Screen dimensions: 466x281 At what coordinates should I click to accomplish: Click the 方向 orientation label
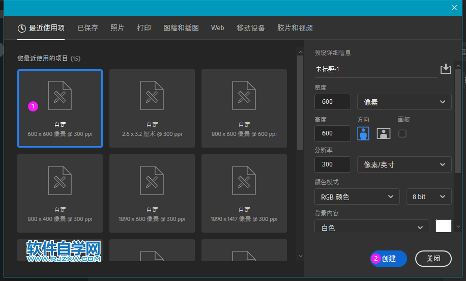coord(363,120)
